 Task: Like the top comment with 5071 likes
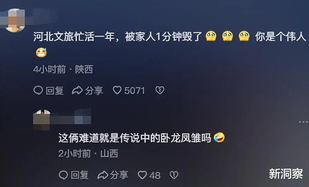point(117,90)
